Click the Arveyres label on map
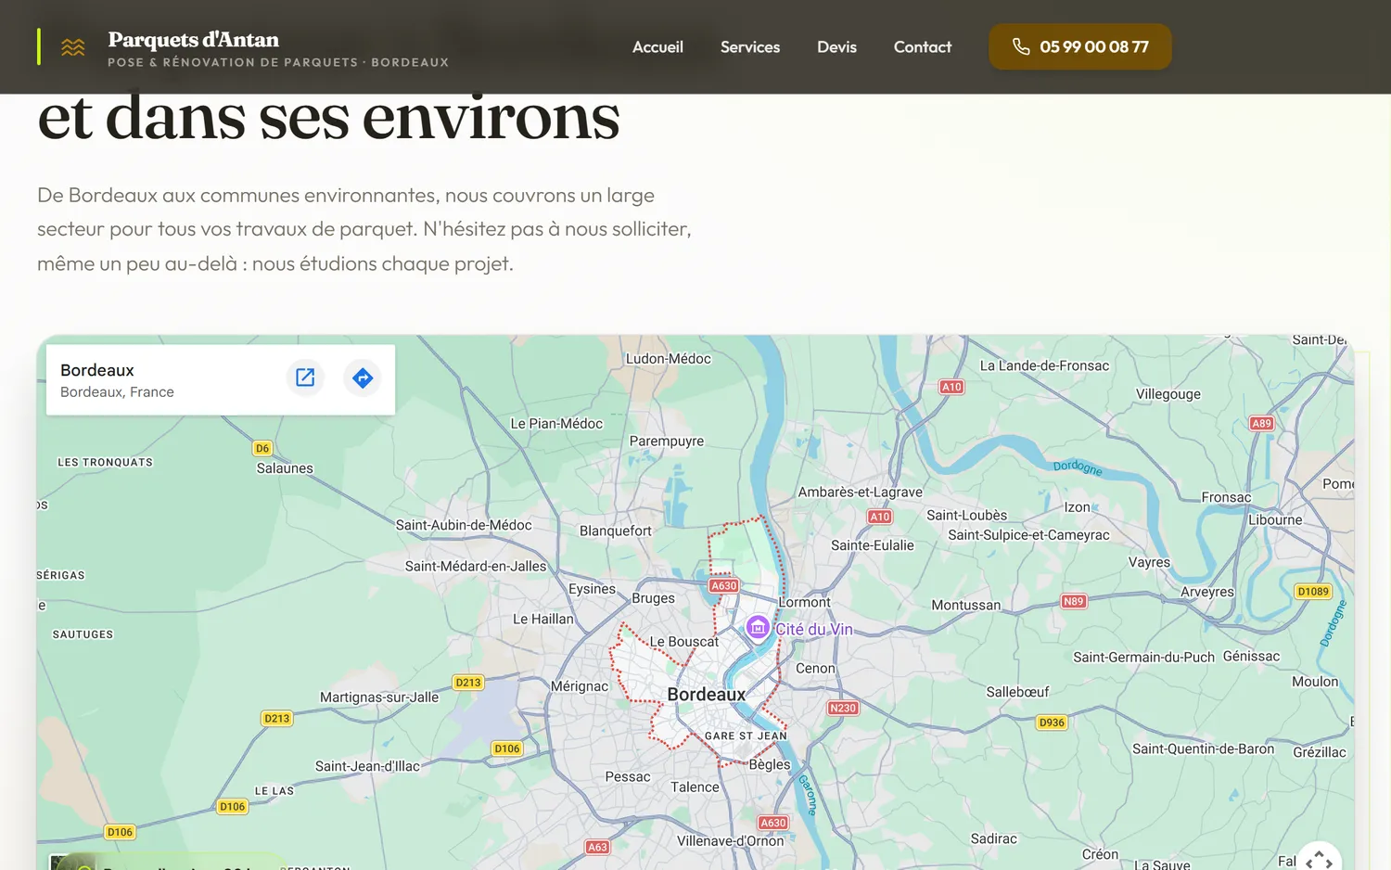This screenshot has height=870, width=1391. [x=1207, y=592]
